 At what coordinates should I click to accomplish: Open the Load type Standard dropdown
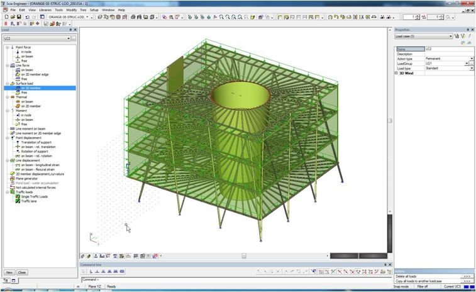click(472, 68)
